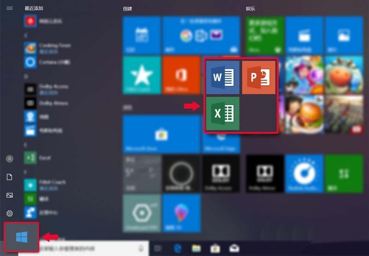Open the green Xbox tile

pos(265,36)
